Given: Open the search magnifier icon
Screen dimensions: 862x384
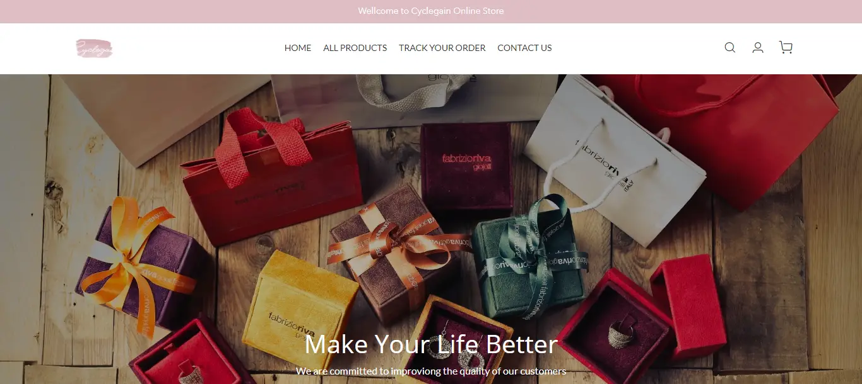Looking at the screenshot, I should [730, 48].
